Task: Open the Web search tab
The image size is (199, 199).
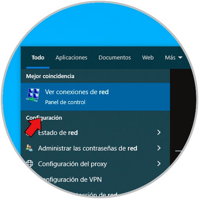Action: [148, 57]
